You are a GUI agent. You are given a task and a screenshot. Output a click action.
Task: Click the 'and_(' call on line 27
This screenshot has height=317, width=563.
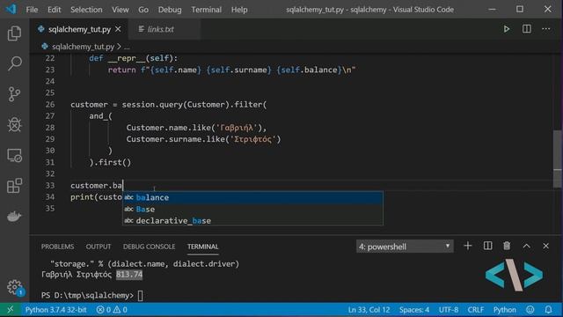101,116
